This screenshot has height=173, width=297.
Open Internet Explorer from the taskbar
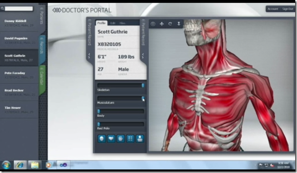pyautogui.click(x=20, y=165)
